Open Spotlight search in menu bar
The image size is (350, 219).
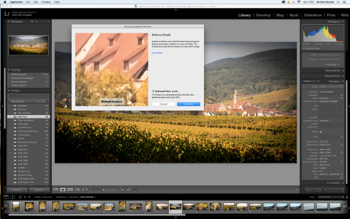click(x=338, y=2)
